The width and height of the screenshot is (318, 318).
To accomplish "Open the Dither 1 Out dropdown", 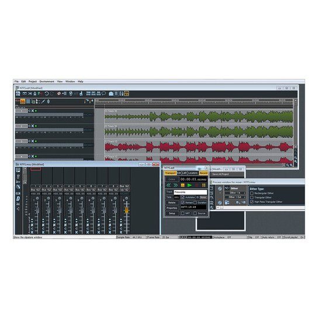I will [235, 197].
